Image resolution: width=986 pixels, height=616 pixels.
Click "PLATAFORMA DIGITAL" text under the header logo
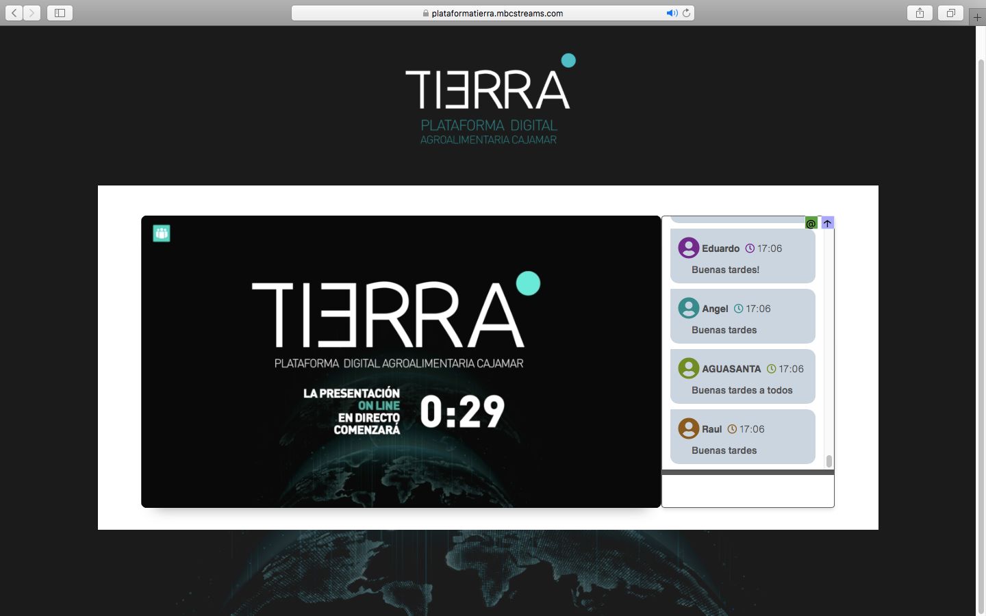tap(489, 125)
